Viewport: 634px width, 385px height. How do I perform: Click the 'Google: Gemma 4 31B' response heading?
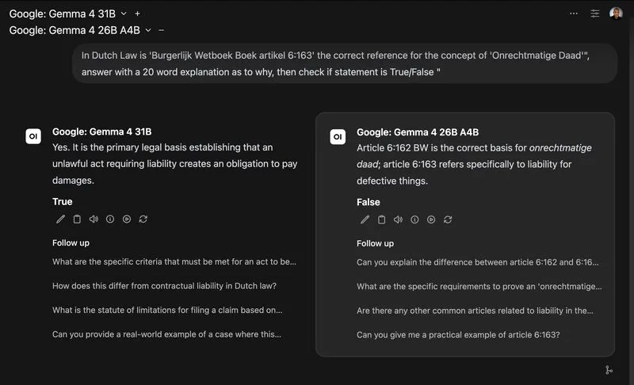pyautogui.click(x=102, y=132)
